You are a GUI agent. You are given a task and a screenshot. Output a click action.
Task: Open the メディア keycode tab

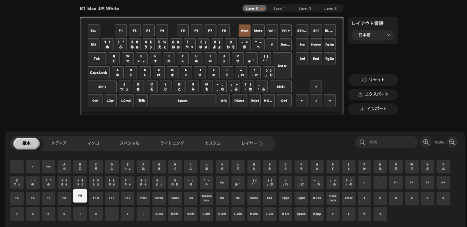59,143
